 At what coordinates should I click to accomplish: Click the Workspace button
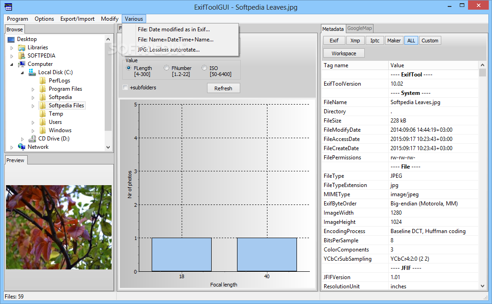click(x=344, y=53)
